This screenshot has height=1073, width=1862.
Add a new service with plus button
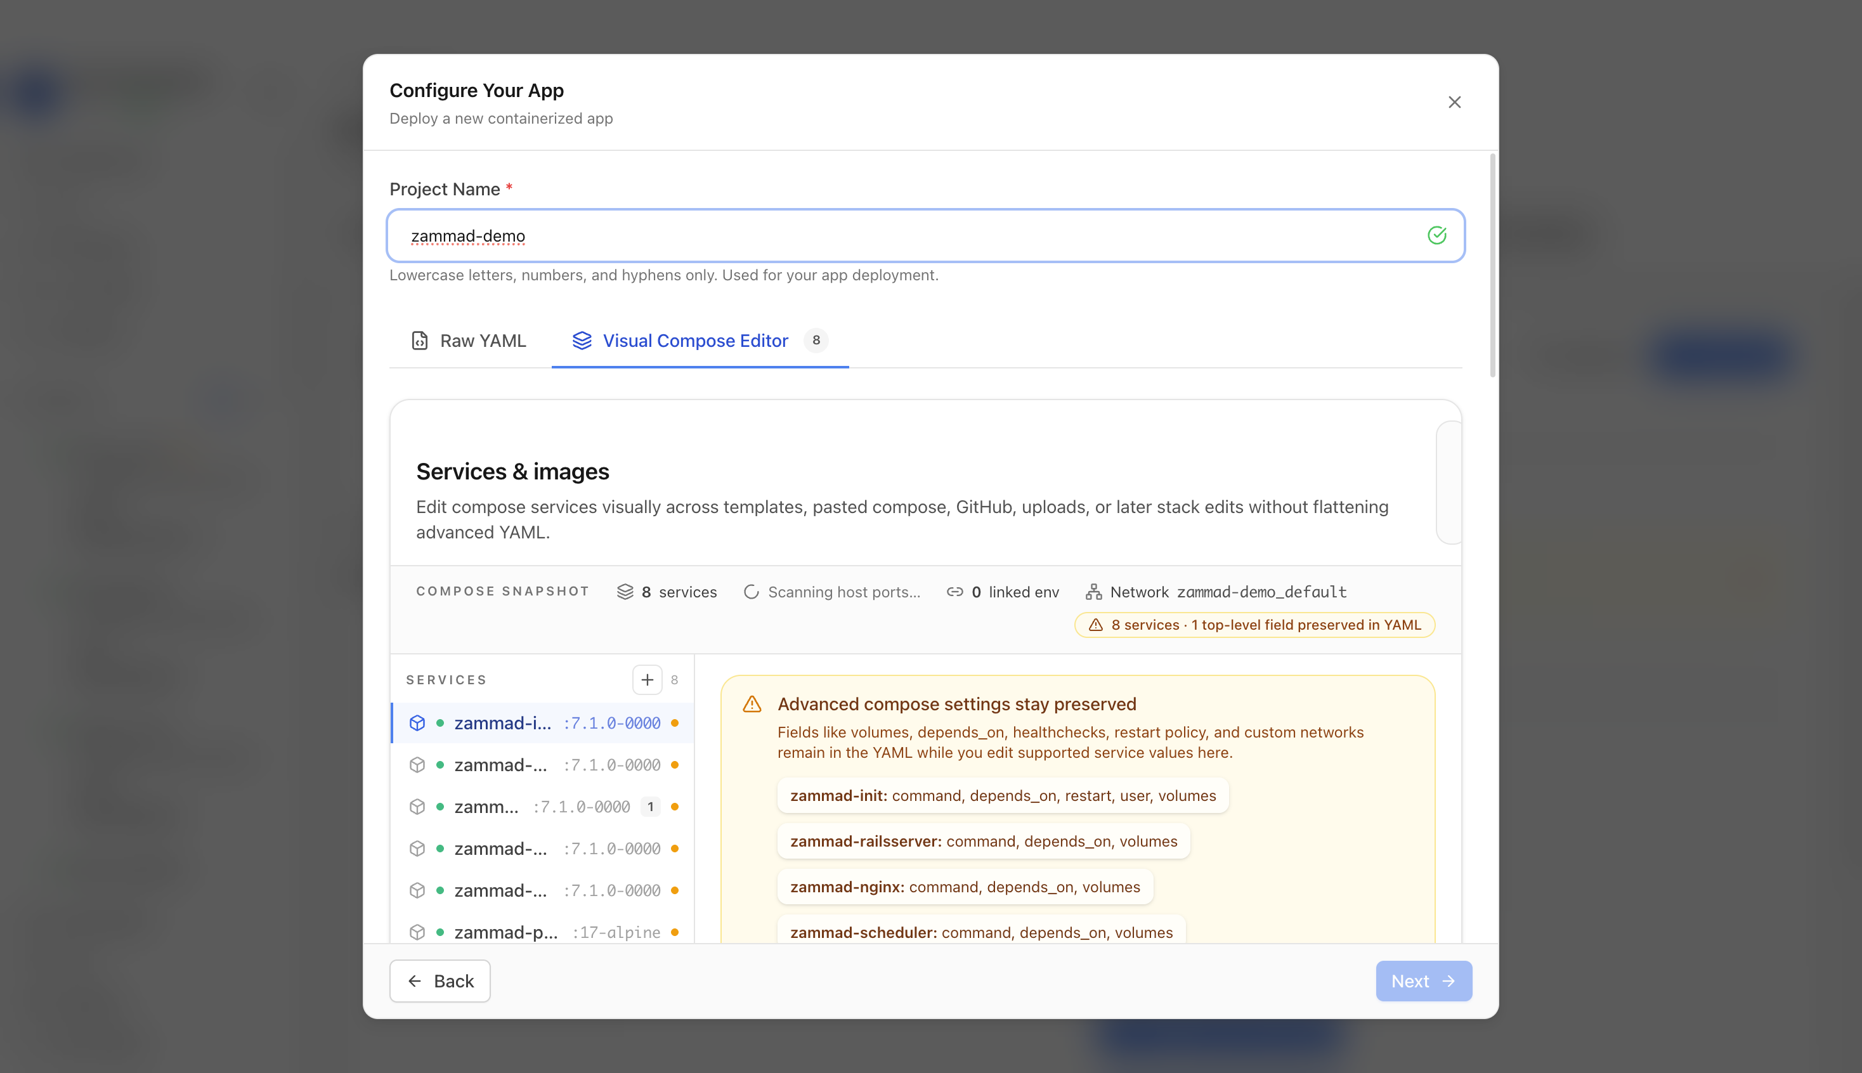[x=647, y=679]
